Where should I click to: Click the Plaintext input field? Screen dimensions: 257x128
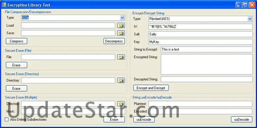(200, 104)
